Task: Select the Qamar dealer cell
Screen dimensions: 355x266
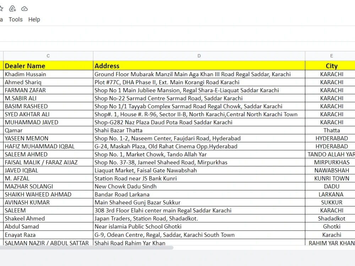Action: [48, 131]
